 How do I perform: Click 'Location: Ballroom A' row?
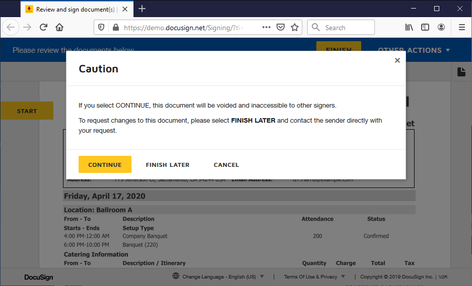point(239,210)
